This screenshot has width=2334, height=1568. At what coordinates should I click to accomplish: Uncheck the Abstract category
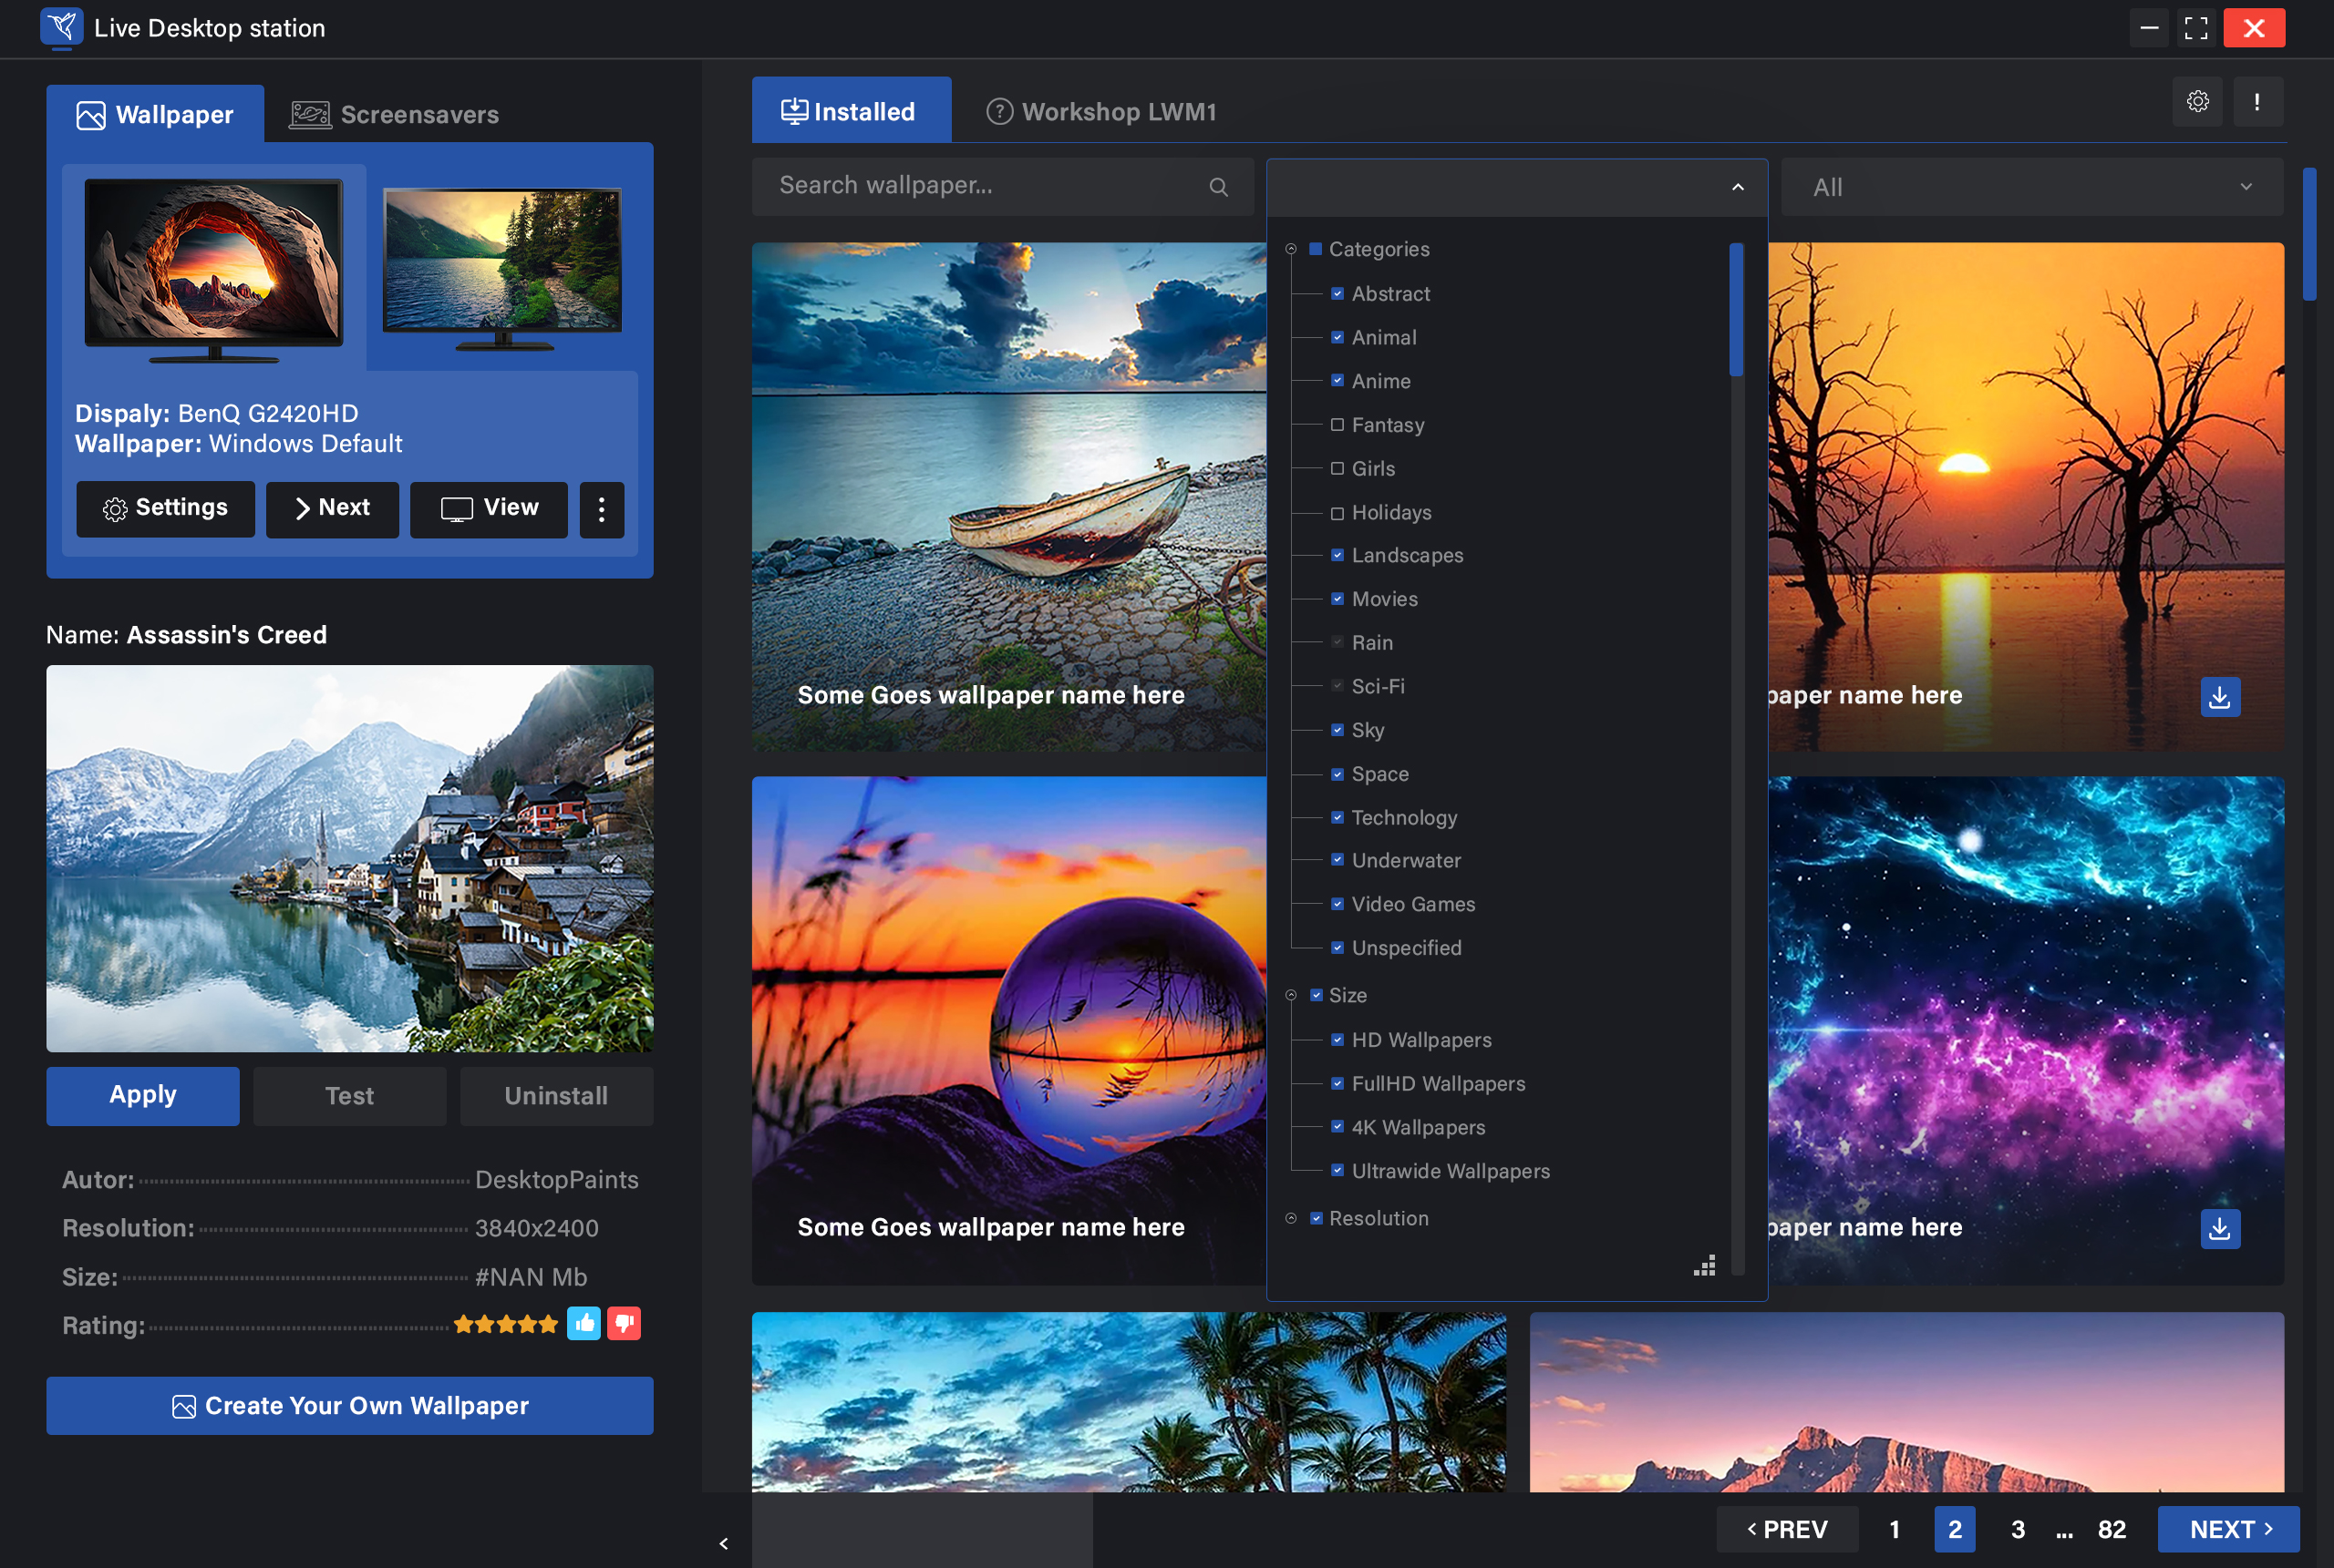tap(1337, 294)
